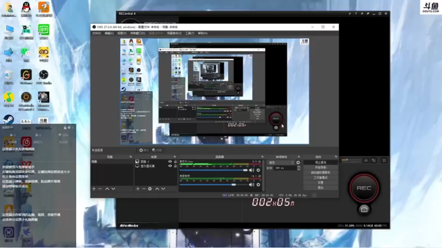The width and height of the screenshot is (442, 248).
Task: Open the Edit menu in OBS
Action: coord(109,33)
